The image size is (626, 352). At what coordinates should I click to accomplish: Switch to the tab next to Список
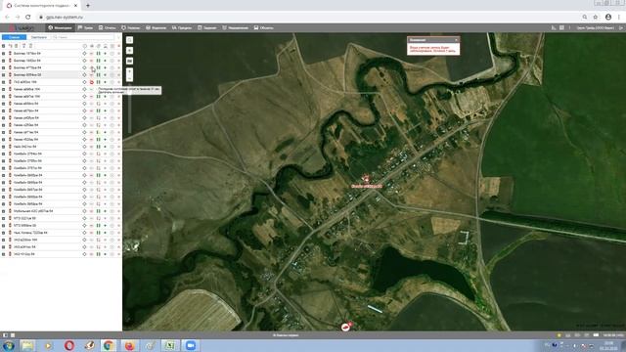point(39,37)
